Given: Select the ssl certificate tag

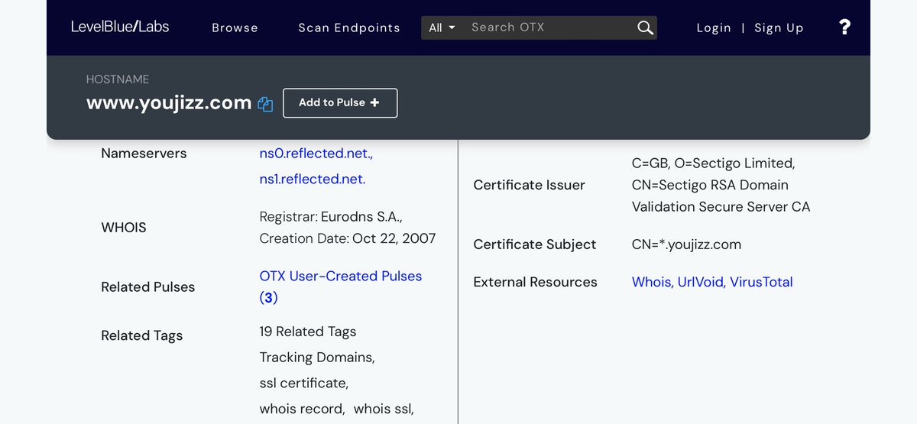Looking at the screenshot, I should [x=303, y=383].
